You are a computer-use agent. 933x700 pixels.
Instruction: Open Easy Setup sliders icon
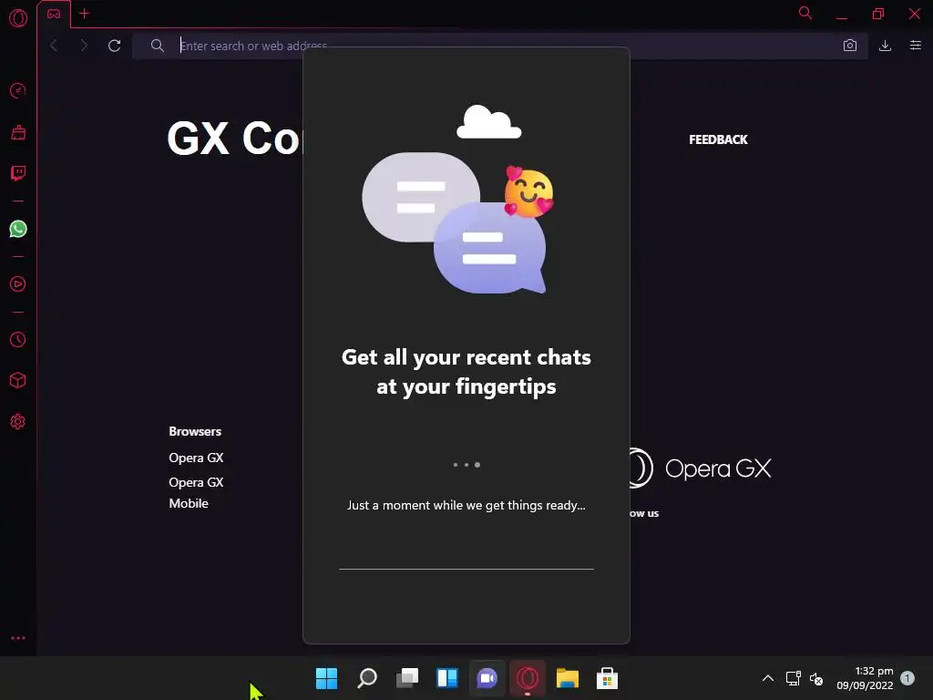916,46
